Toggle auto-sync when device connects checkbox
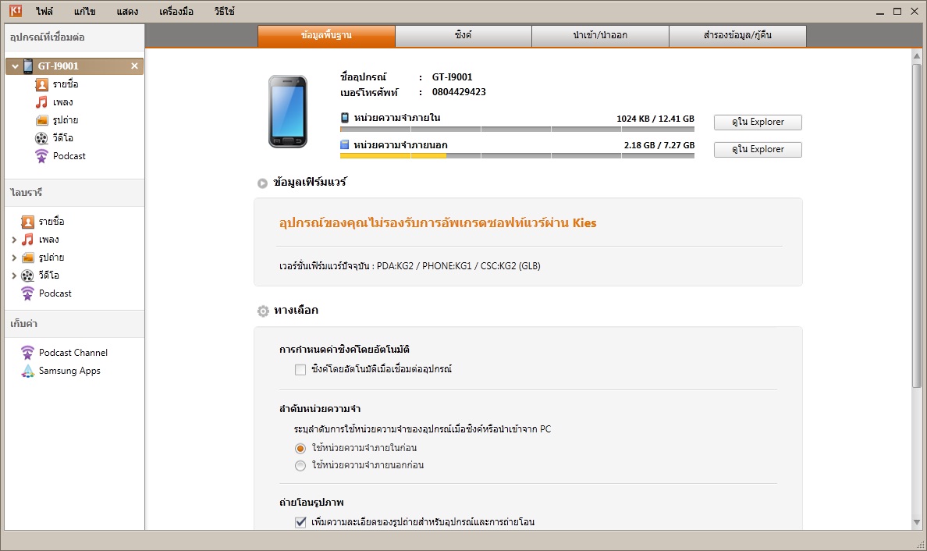 (x=300, y=369)
